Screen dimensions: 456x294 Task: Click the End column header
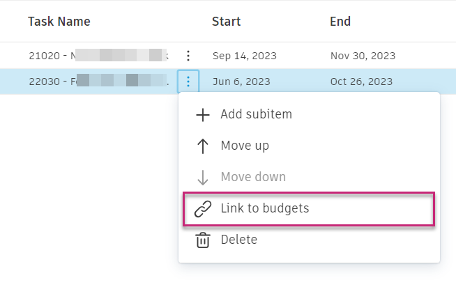[340, 22]
